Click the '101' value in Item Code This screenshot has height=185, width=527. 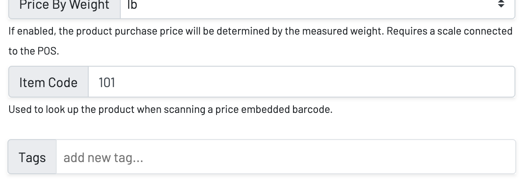point(107,82)
